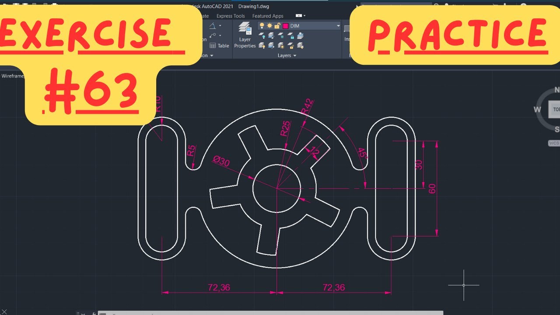Click the R42 radius dimension text
The width and height of the screenshot is (560, 315).
click(307, 107)
